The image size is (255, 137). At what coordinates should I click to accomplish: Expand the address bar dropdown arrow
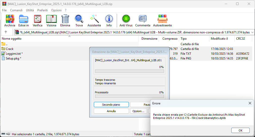click(252, 32)
